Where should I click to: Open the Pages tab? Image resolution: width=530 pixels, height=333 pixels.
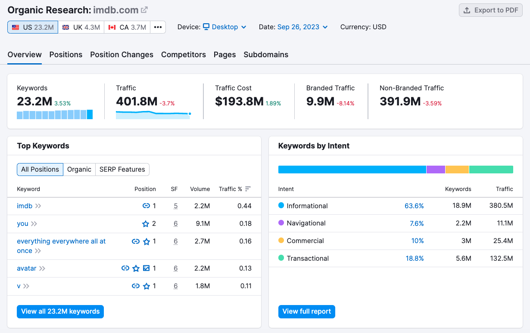224,55
